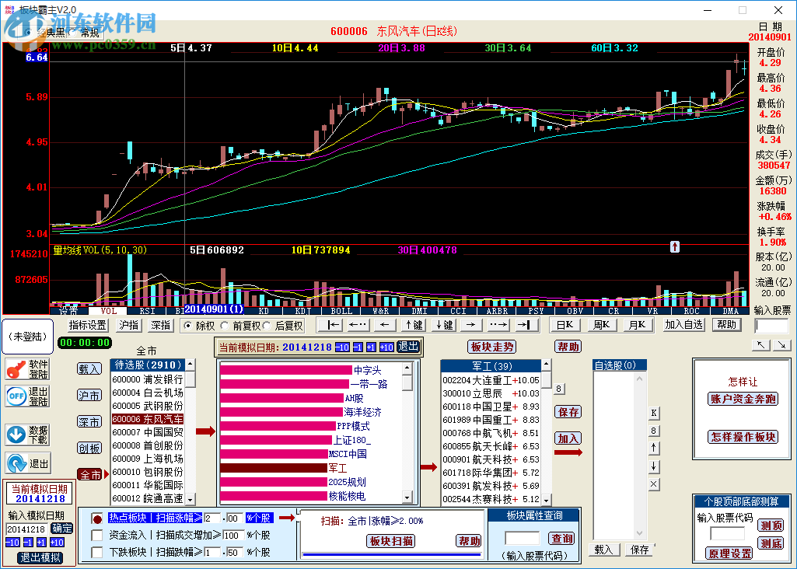Click -1 under the 输入模拟日期 field
The width and height of the screenshot is (797, 569).
[29, 543]
